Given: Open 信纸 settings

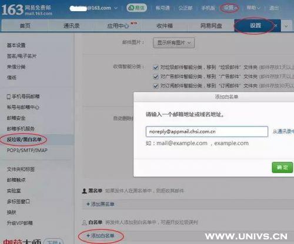Looking at the screenshot, I should click(12, 78).
